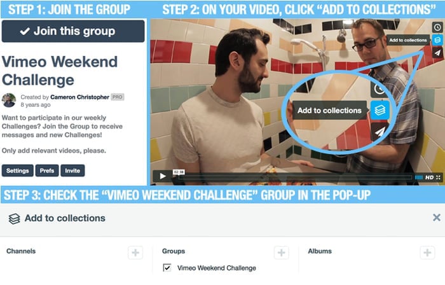Image resolution: width=445 pixels, height=285 pixels.
Task: Close the Add to collections pop-up
Action: tap(437, 218)
